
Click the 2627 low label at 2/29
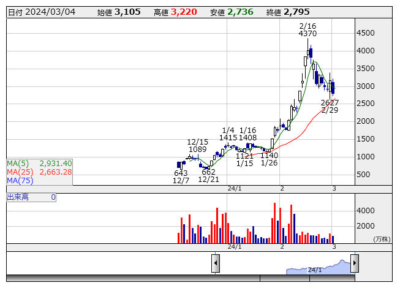coord(330,102)
